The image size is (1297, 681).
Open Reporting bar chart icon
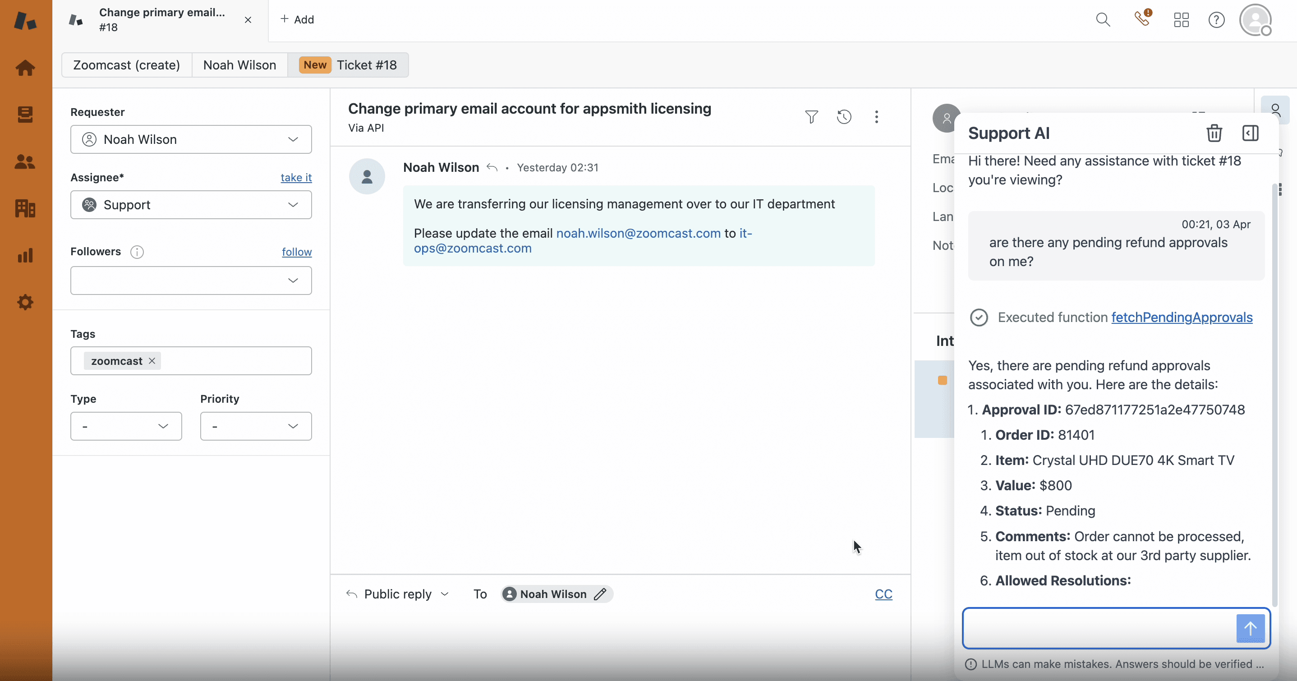point(25,255)
